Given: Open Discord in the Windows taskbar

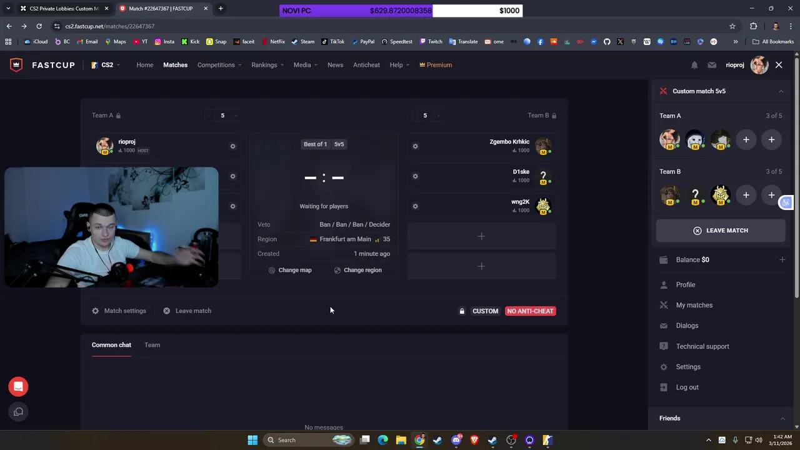Looking at the screenshot, I should coord(456,440).
